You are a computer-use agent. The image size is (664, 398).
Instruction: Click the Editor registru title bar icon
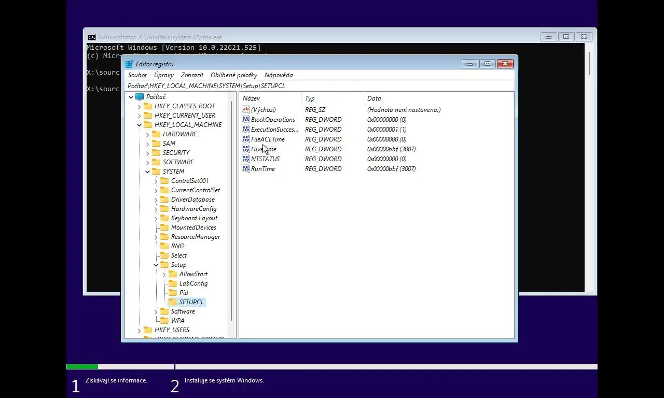[x=129, y=64]
